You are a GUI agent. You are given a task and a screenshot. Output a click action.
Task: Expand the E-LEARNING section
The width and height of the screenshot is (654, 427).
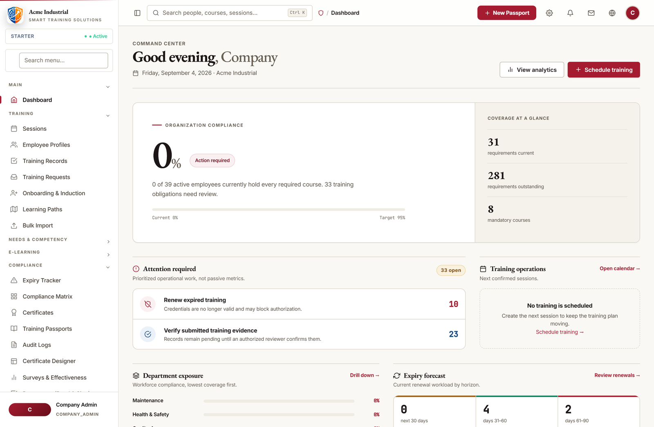point(59,253)
